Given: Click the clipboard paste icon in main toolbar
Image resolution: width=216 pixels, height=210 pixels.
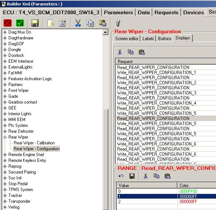Looking at the screenshot, I should [x=103, y=23].
